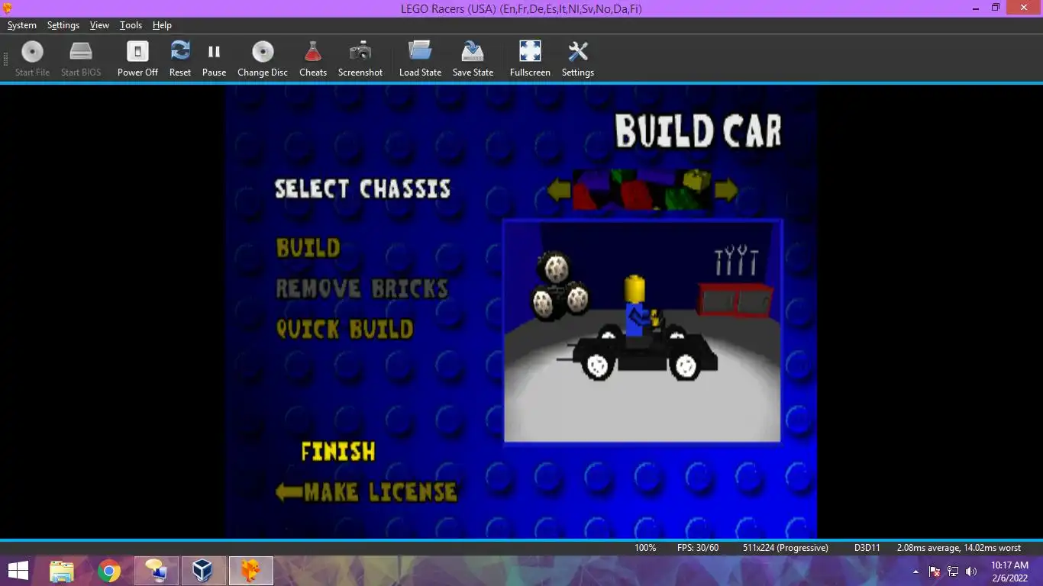Click the 100% speed status entry
Image resolution: width=1043 pixels, height=586 pixels.
pyautogui.click(x=645, y=548)
